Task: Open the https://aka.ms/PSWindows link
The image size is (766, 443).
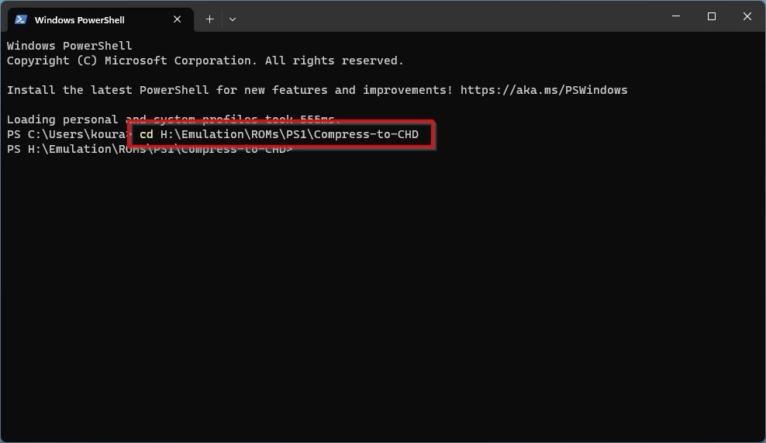Action: 543,90
